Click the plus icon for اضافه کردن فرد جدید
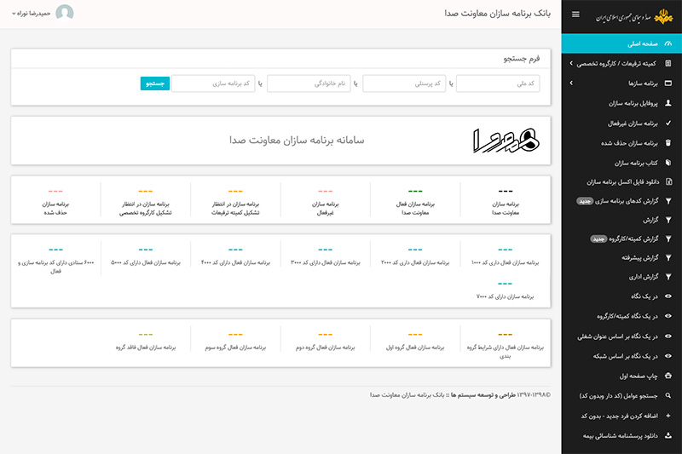The width and height of the screenshot is (682, 454). pos(668,416)
